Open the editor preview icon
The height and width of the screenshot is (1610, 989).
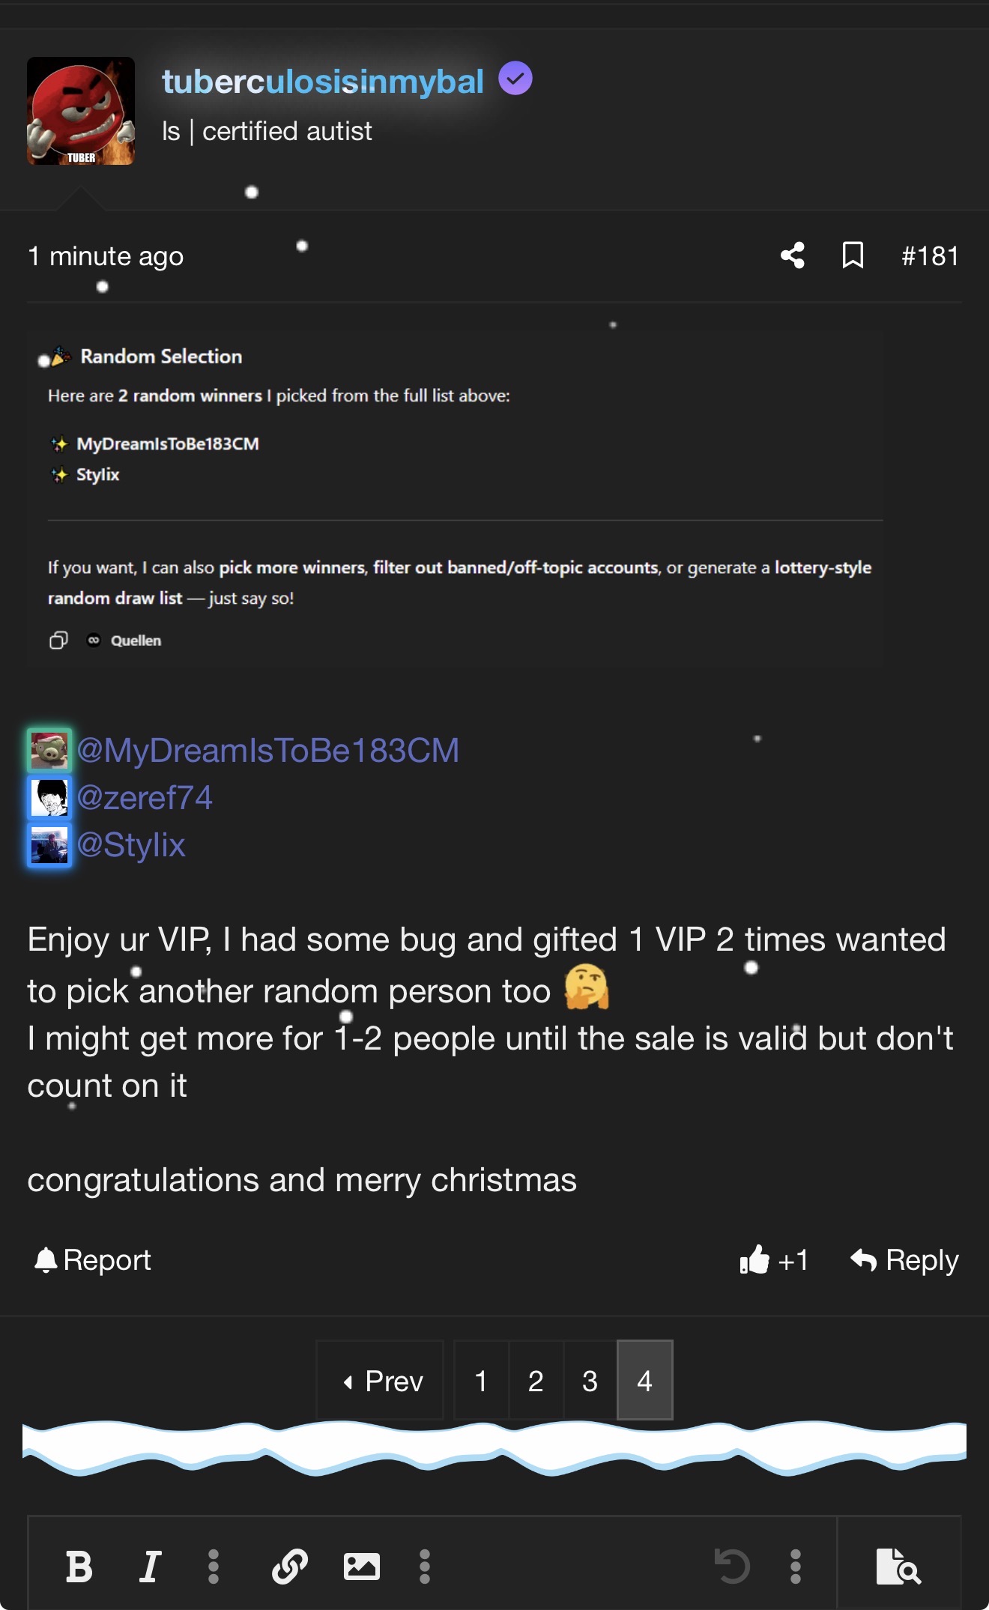[x=898, y=1567]
